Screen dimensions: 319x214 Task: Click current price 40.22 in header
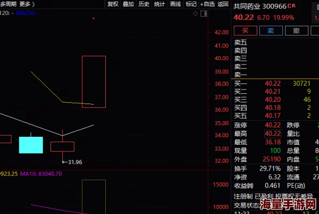(x=243, y=18)
